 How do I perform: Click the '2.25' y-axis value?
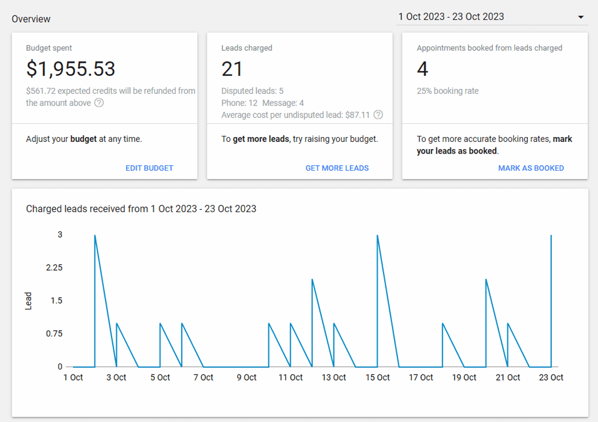click(x=54, y=267)
